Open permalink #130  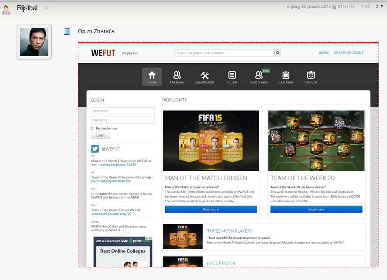(x=365, y=7)
